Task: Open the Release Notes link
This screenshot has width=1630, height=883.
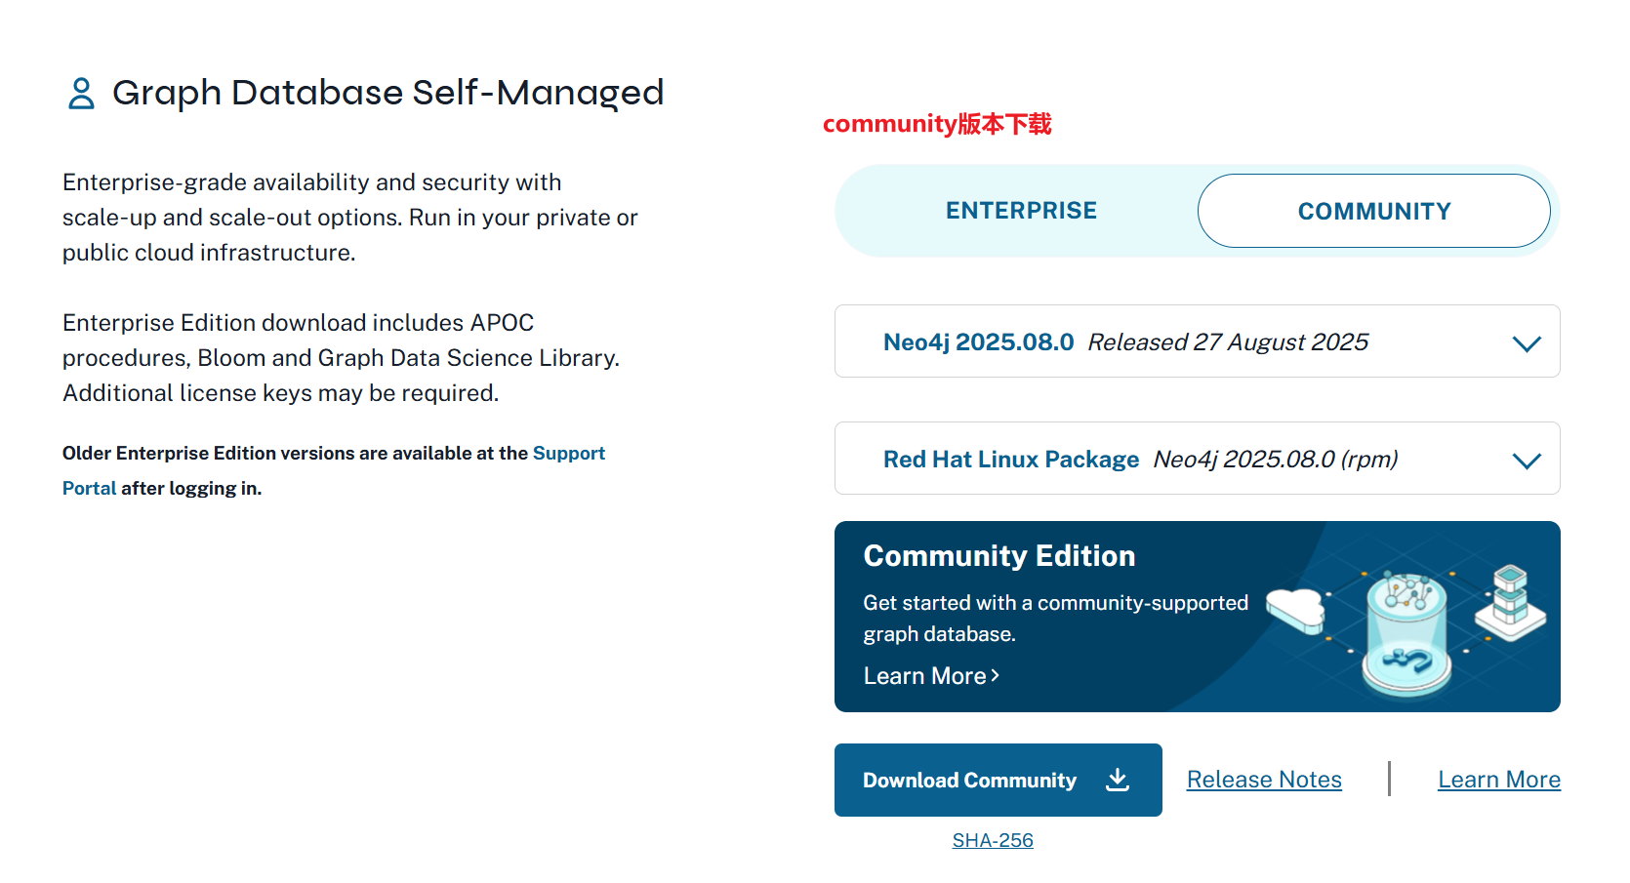Action: [1264, 780]
